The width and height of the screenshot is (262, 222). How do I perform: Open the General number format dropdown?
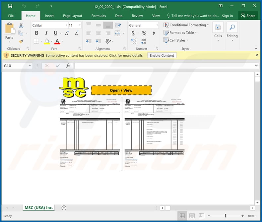click(x=157, y=26)
